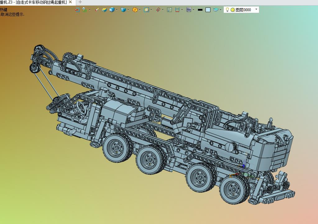
Task: Click the yellow-topped block display icon
Action: click(104, 10)
